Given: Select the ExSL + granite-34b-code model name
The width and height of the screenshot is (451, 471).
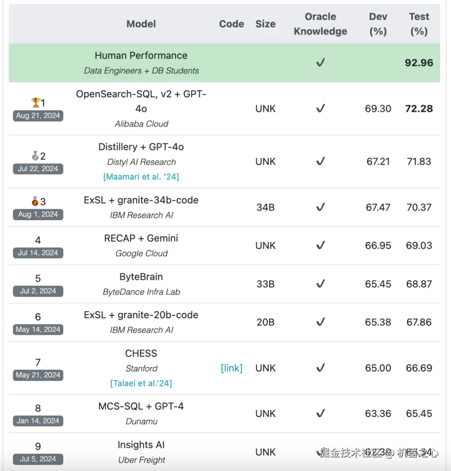Looking at the screenshot, I should [x=141, y=200].
